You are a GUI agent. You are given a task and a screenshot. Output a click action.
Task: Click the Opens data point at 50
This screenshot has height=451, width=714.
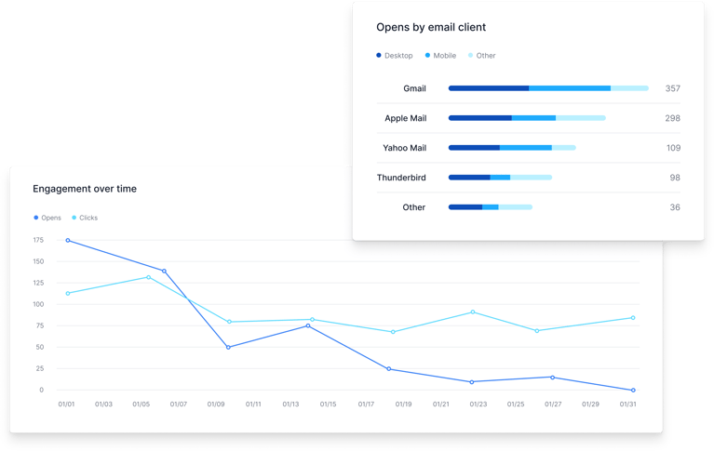pyautogui.click(x=229, y=347)
